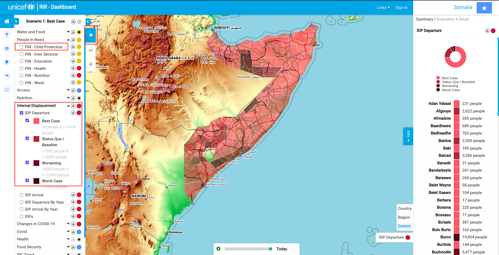Download the Food Security data
499x255 pixels.
[73, 247]
